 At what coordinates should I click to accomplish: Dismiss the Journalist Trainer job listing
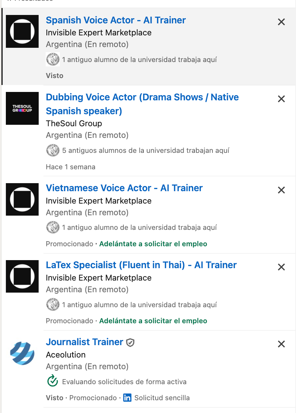(281, 344)
